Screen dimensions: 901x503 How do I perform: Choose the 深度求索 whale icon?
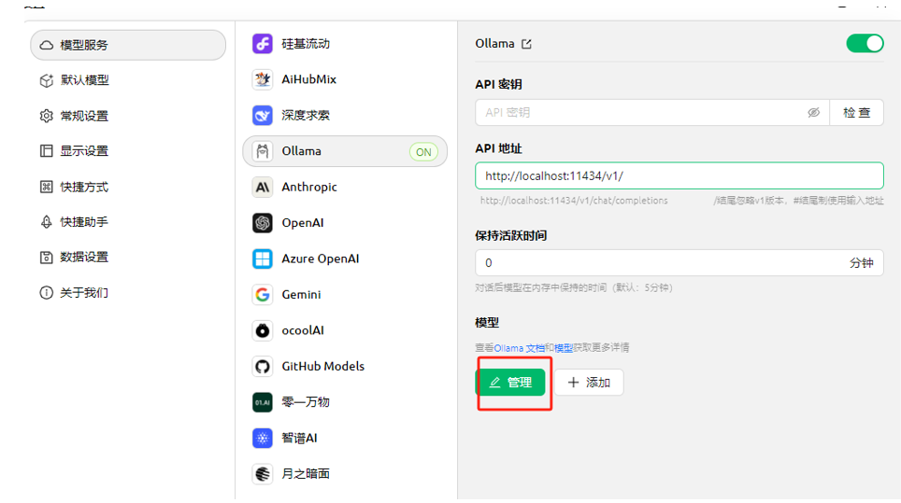pos(263,116)
